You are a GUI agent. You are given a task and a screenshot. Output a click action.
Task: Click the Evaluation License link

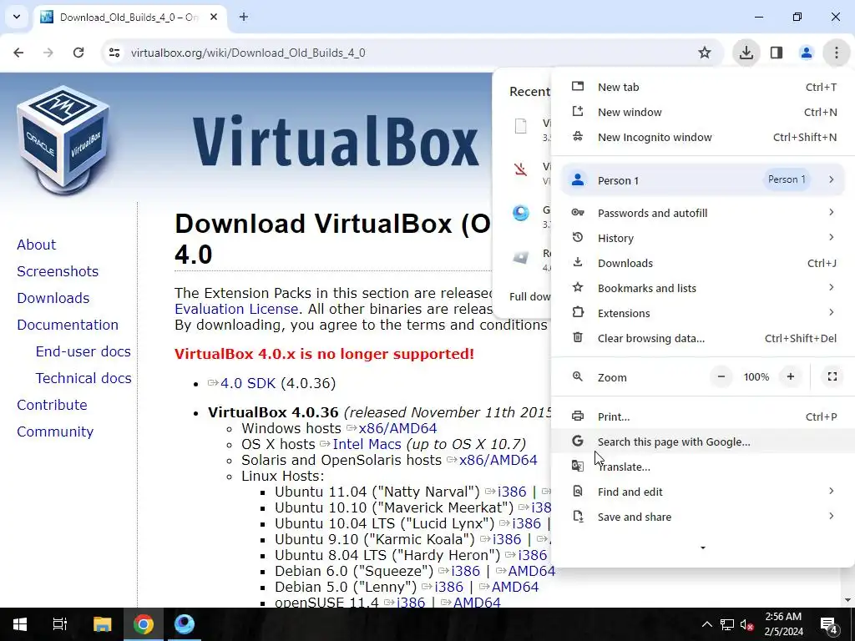click(236, 309)
